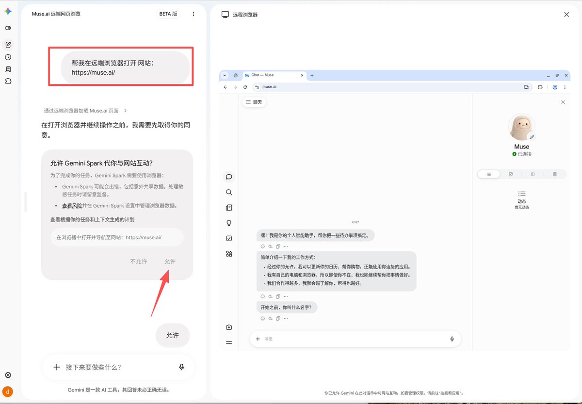Open the notebook icon in Gemini sidebar
The width and height of the screenshot is (582, 404).
click(x=8, y=69)
